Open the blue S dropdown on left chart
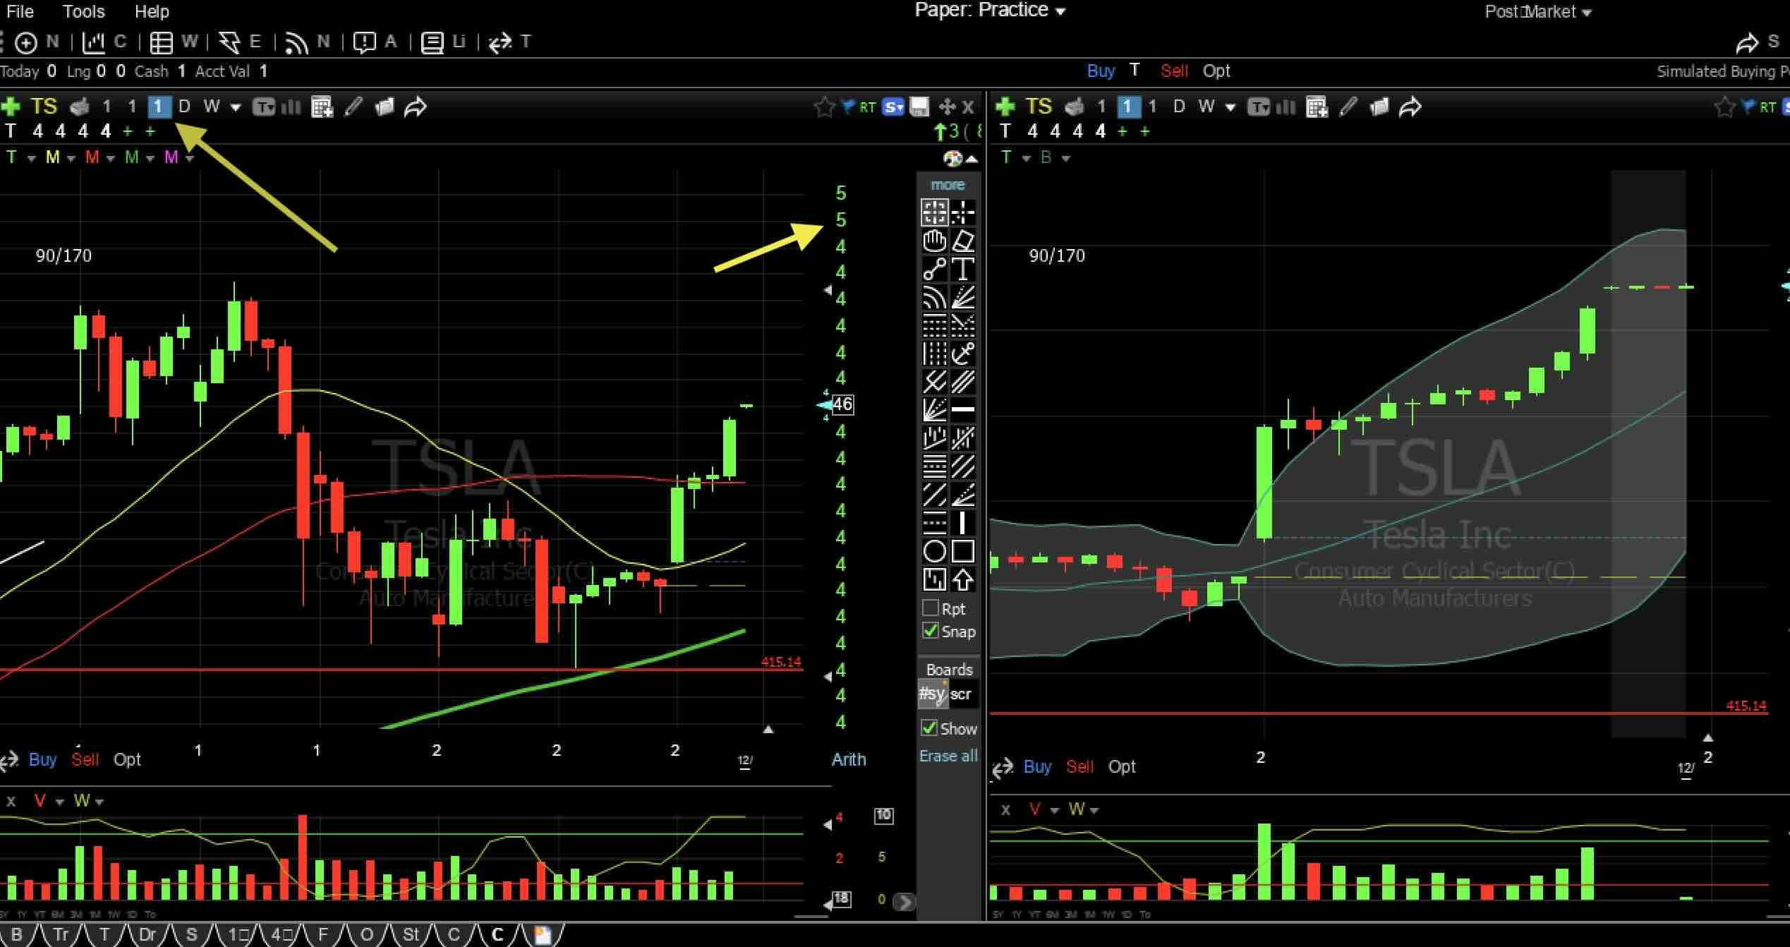The height and width of the screenshot is (947, 1790). coord(893,107)
